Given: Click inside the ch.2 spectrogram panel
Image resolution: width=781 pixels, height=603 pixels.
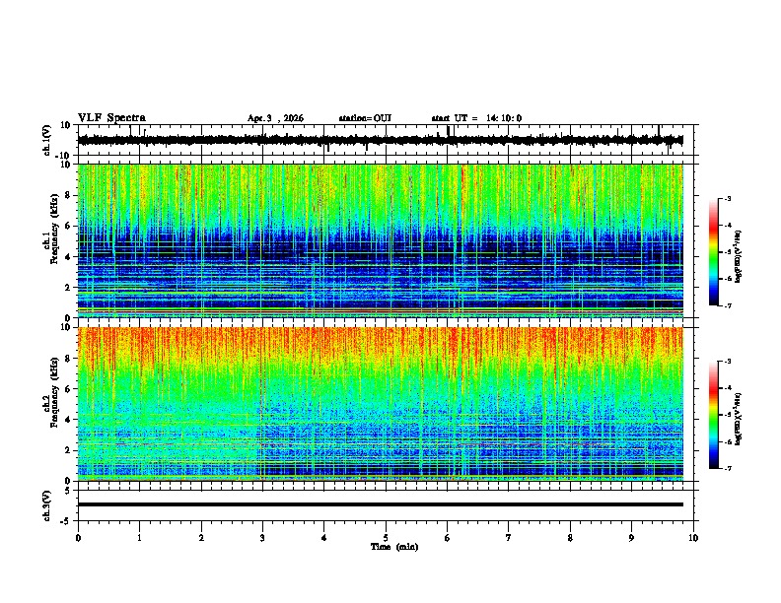Looking at the screenshot, I should [x=381, y=404].
